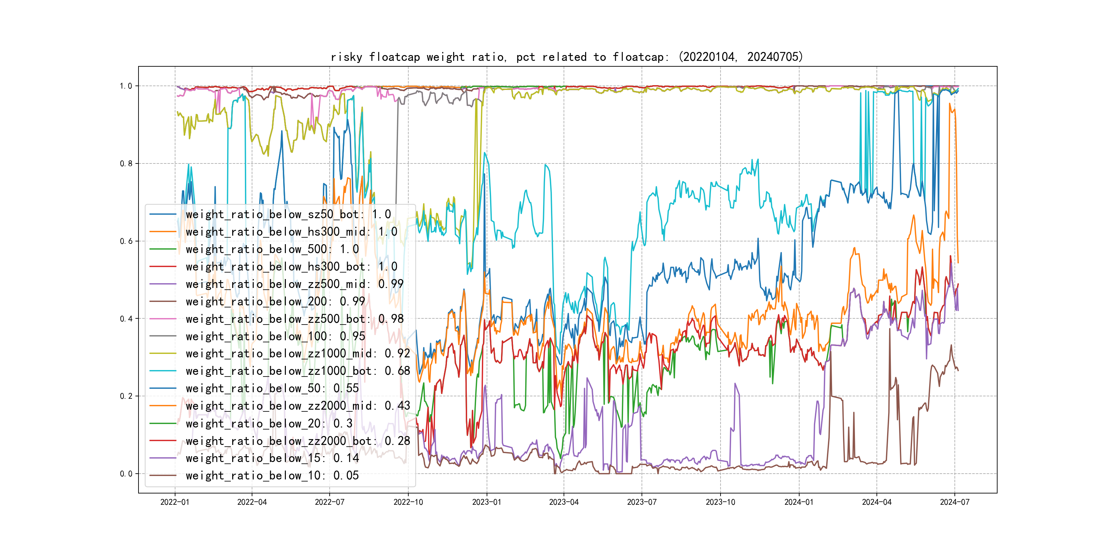Click legend label weight_ratio_below_zz2000_bot
Image resolution: width=1108 pixels, height=554 pixels.
tap(298, 441)
